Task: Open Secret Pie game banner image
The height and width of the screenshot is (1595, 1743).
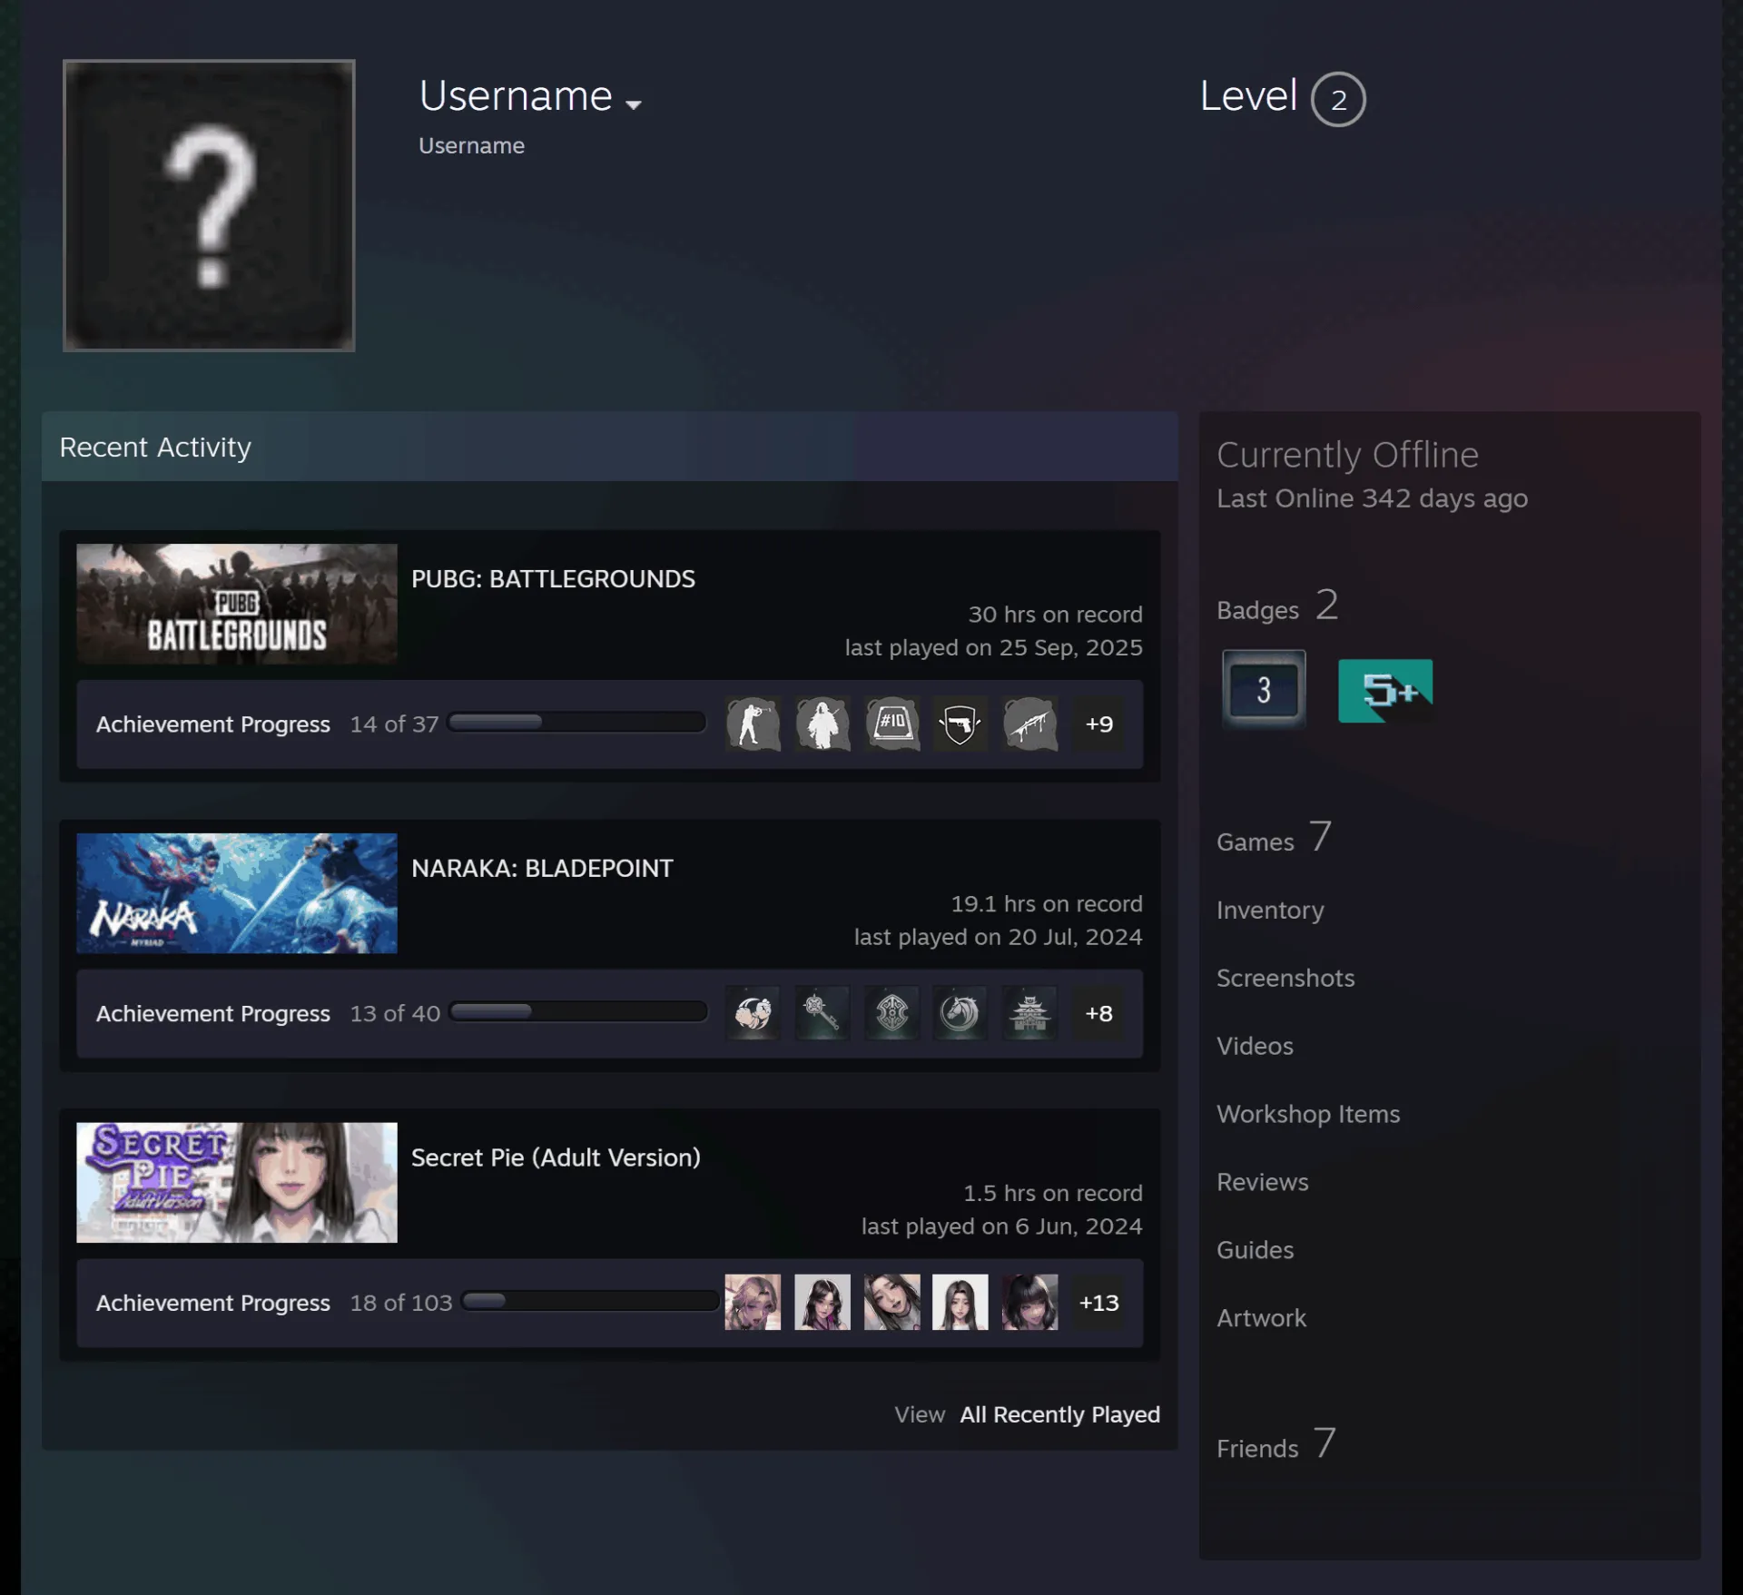Action: pyautogui.click(x=237, y=1182)
